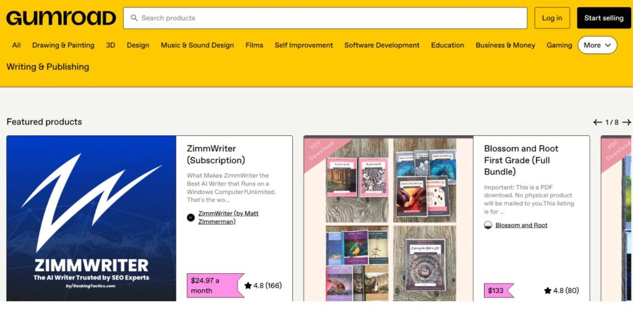Open Blossom and Root First Grade title

coord(521,160)
